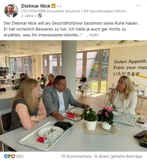Show the 70 Kommentare

[x=76, y=156]
